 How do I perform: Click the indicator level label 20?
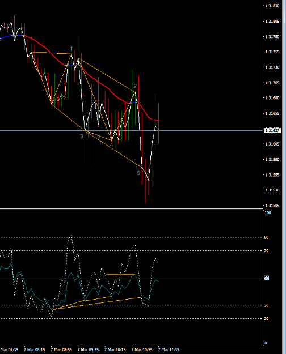tap(266, 319)
